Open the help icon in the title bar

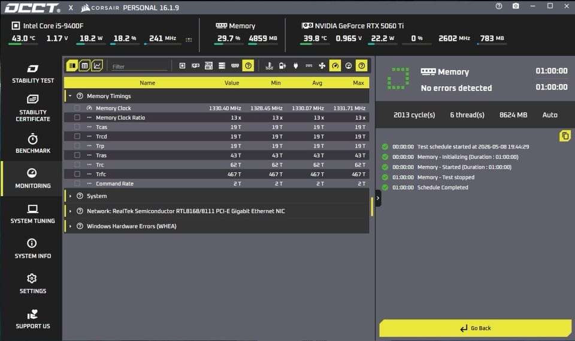(x=499, y=6)
